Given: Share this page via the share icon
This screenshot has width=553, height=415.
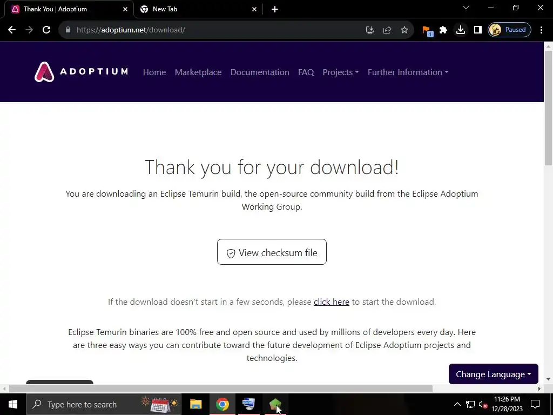Looking at the screenshot, I should click(x=387, y=30).
